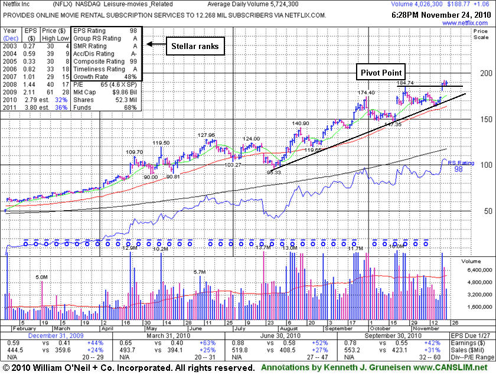Select the November month label
This screenshot has height=375, width=496.
(426, 328)
